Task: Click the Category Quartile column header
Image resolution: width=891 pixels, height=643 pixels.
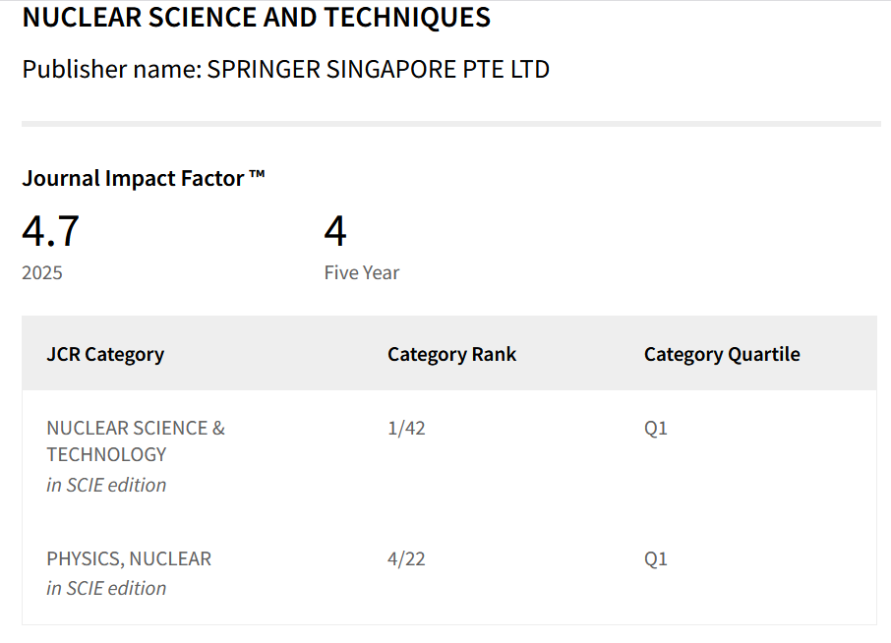Action: 722,354
